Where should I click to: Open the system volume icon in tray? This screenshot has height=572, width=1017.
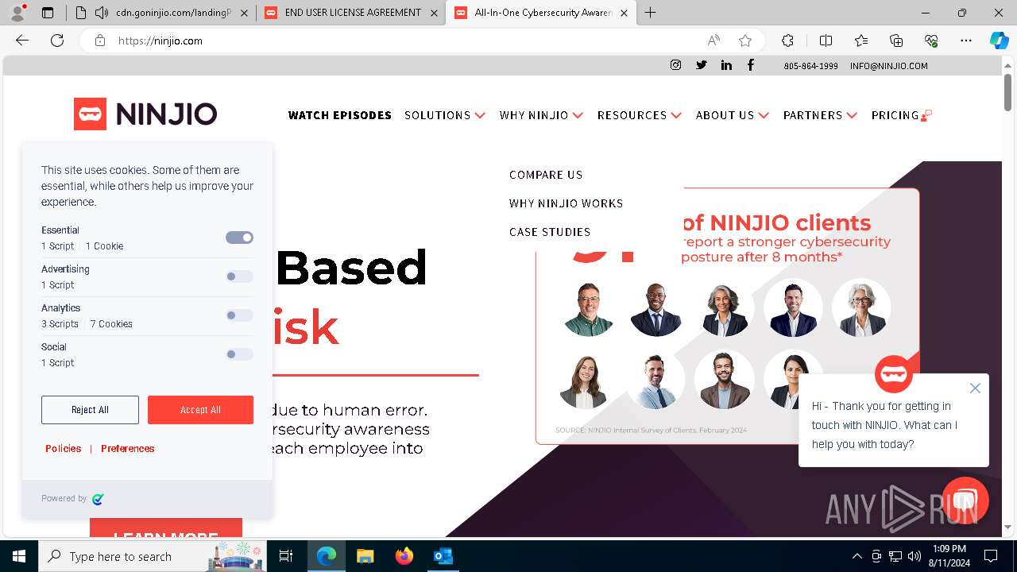(915, 556)
